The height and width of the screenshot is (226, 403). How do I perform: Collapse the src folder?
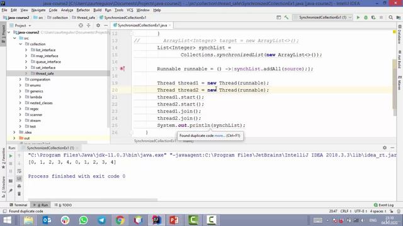tap(14, 38)
